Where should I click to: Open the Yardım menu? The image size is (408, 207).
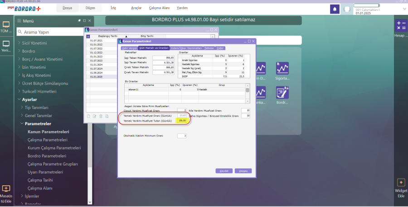point(182,8)
